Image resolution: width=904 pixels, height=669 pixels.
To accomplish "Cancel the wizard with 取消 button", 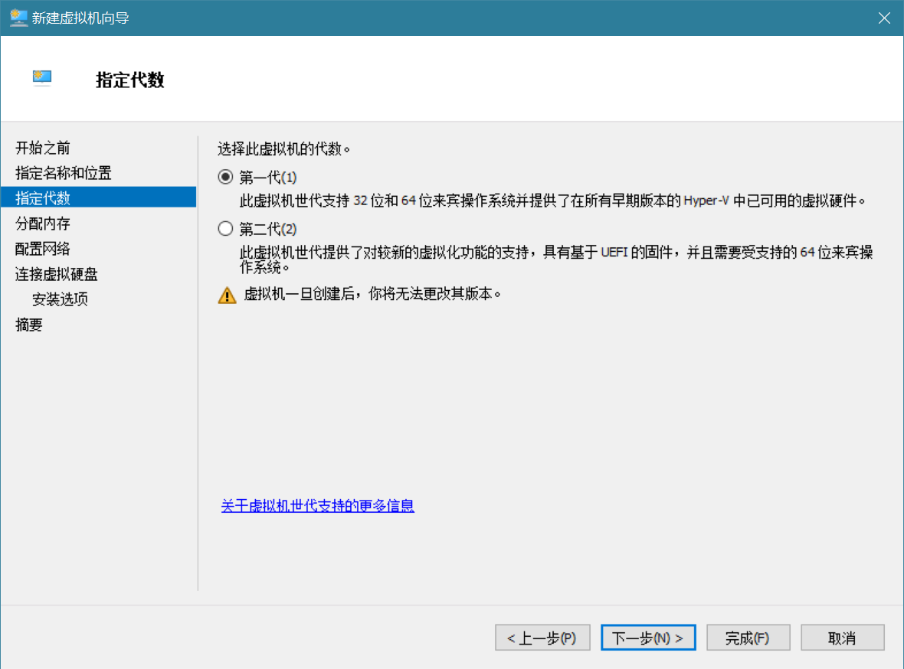I will point(842,638).
